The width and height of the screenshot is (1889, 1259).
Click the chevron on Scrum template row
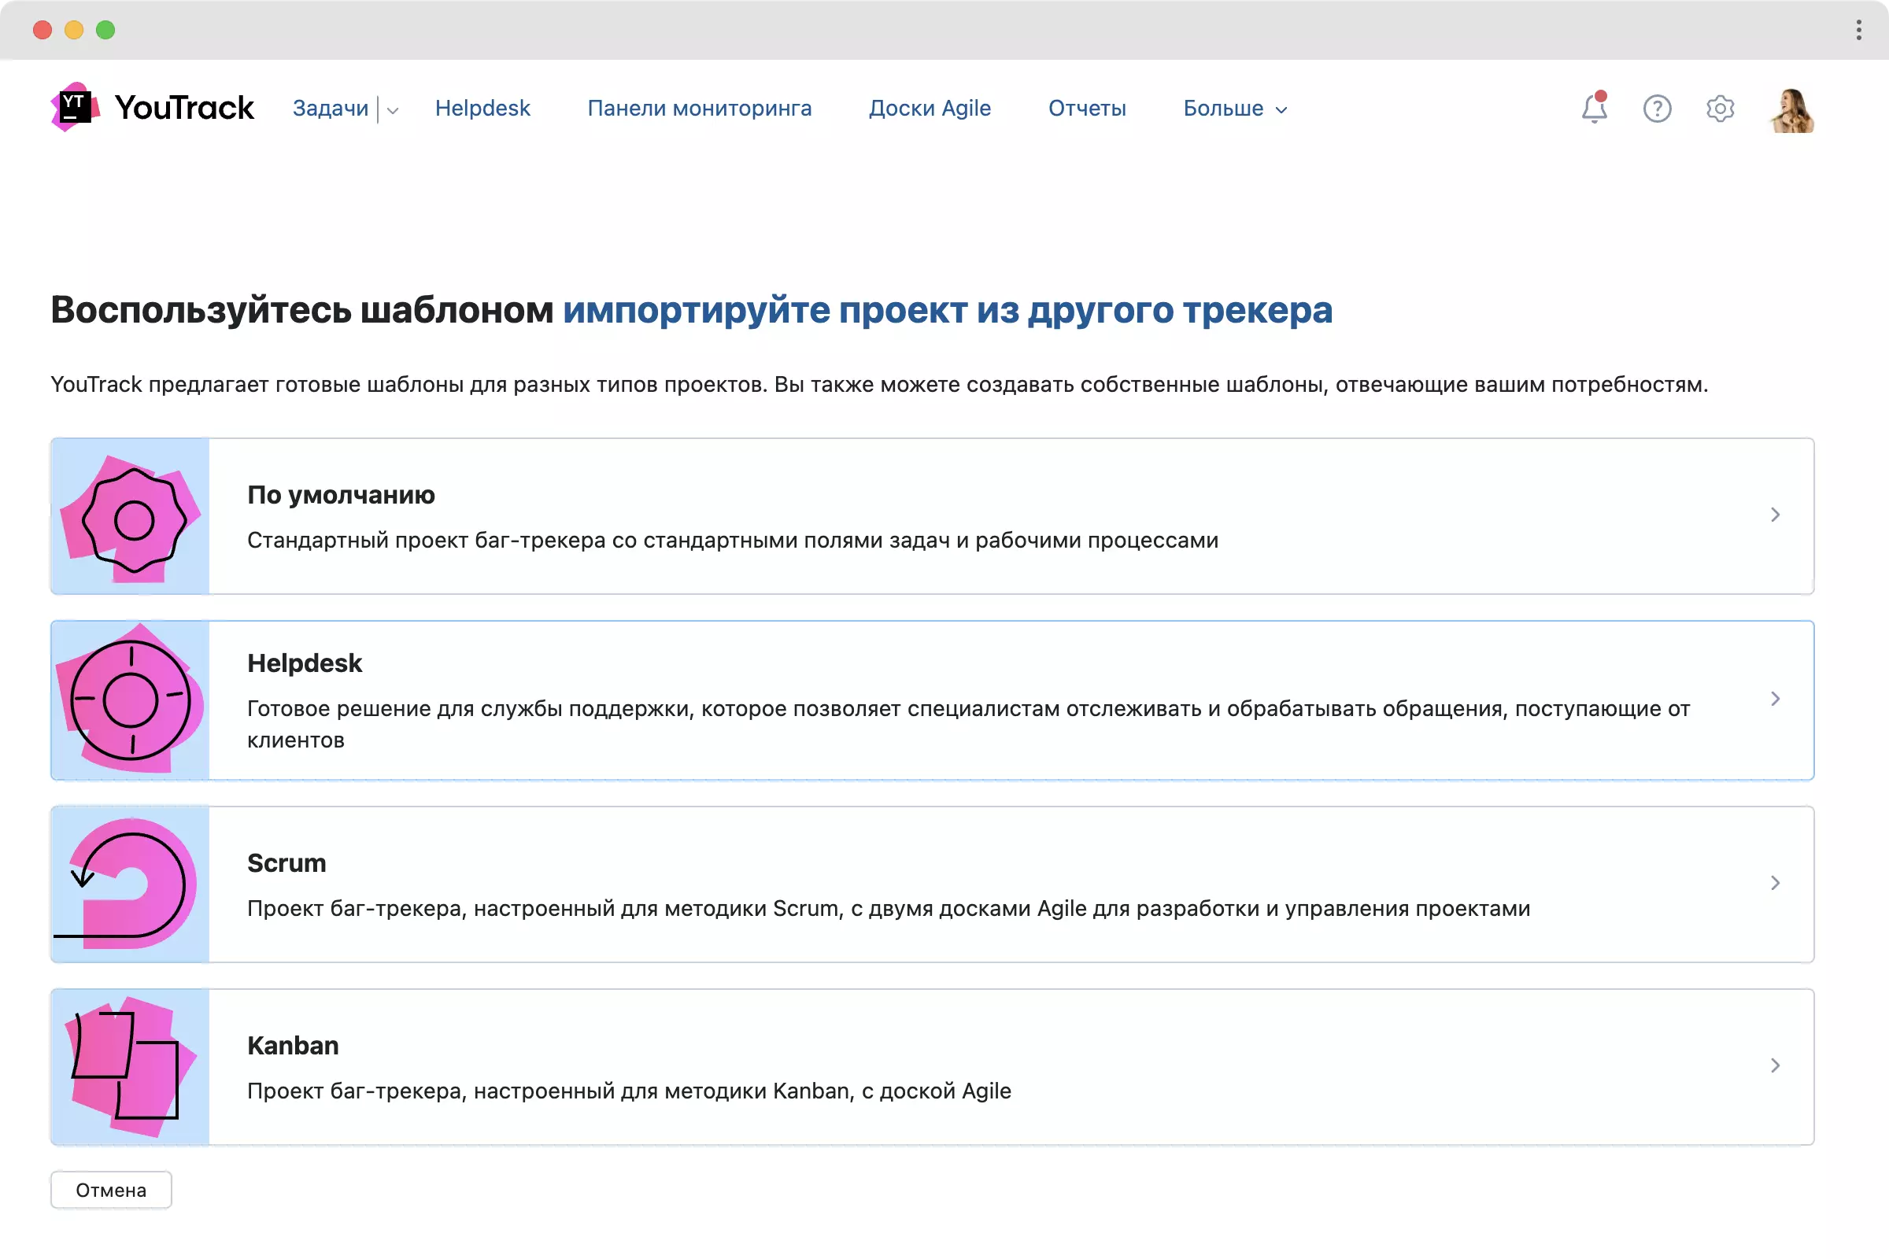pos(1775,883)
